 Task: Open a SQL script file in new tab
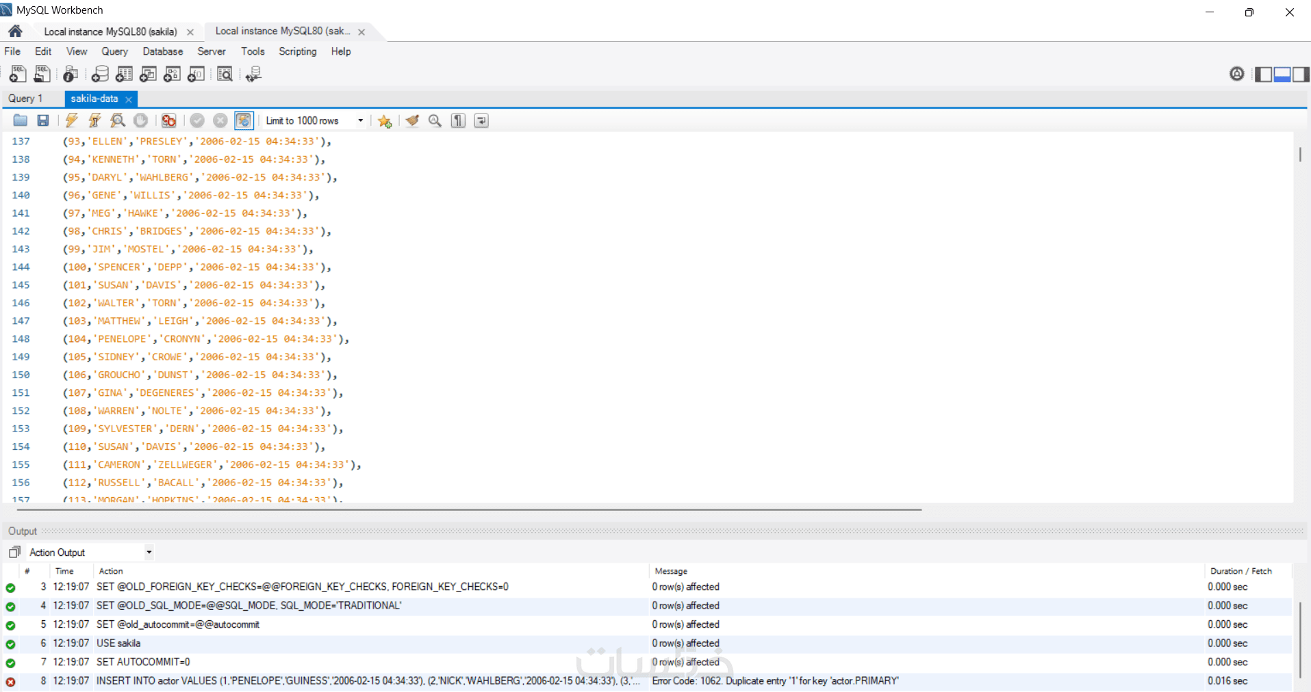click(42, 74)
